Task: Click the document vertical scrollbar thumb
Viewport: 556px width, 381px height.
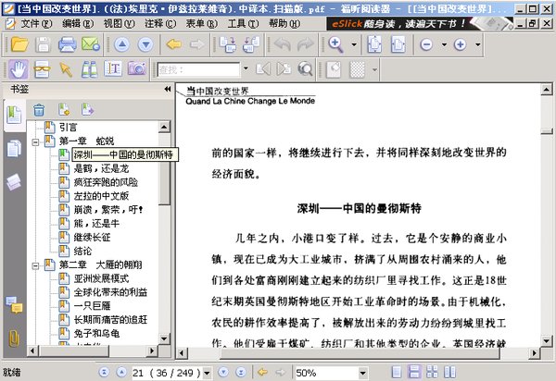Action: 547,131
